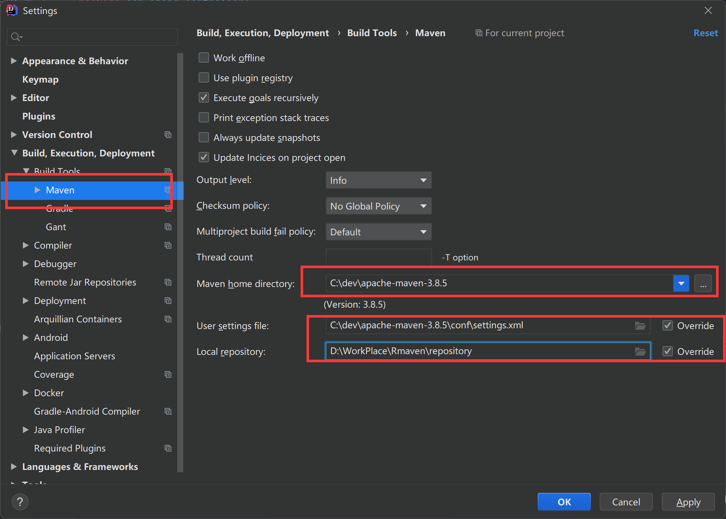Viewport: 726px width, 519px height.
Task: Uncheck Update Indices on project open
Action: point(204,158)
